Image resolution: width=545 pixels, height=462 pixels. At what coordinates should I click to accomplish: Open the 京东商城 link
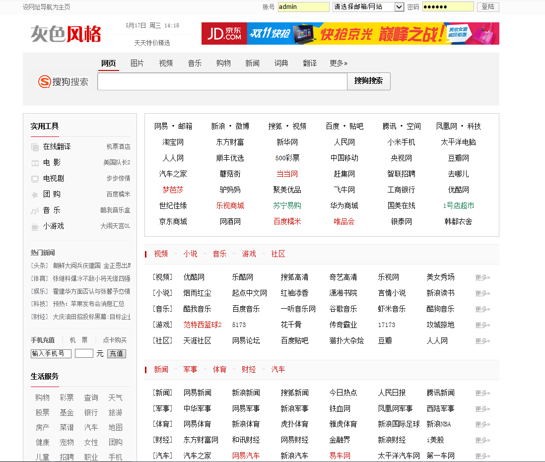(173, 222)
